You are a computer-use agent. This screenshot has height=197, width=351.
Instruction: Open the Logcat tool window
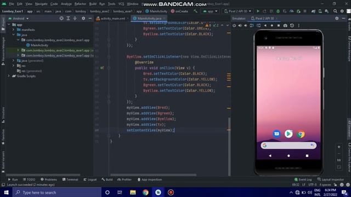[90, 179]
